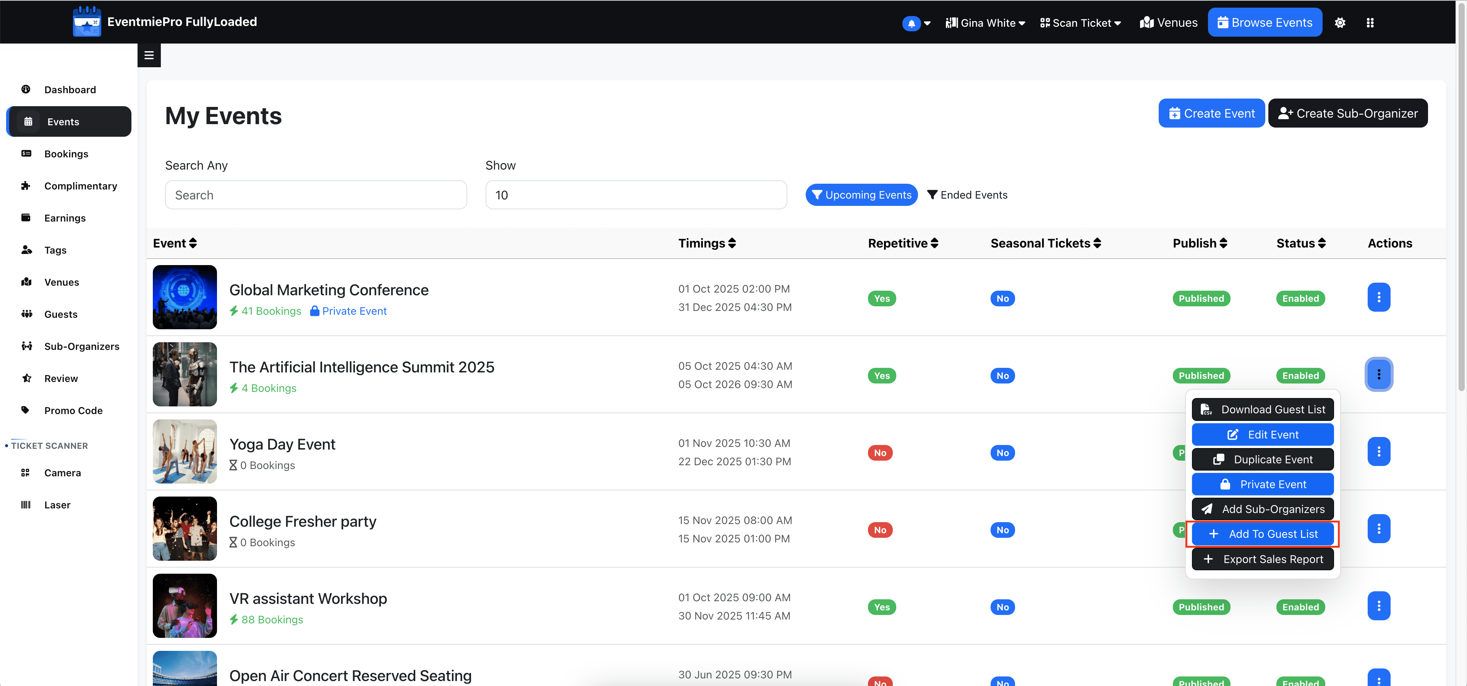1467x686 pixels.
Task: Click the VR assistant Workshop title
Action: (x=308, y=598)
